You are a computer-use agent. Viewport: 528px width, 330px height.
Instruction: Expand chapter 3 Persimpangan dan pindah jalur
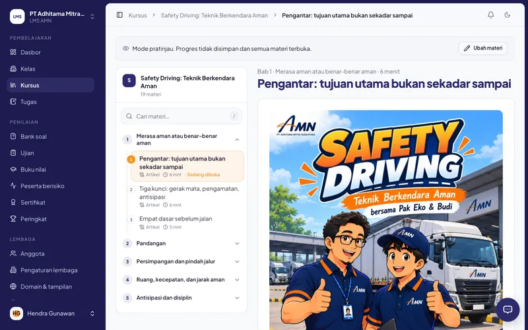(182, 261)
